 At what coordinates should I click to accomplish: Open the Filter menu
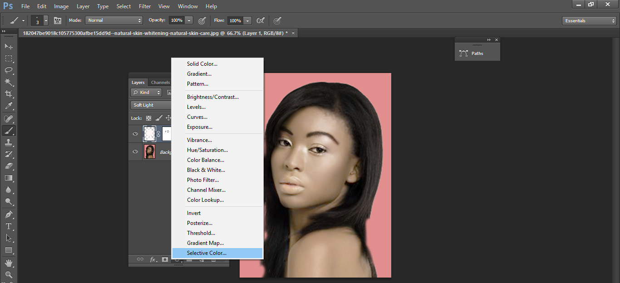pyautogui.click(x=144, y=6)
